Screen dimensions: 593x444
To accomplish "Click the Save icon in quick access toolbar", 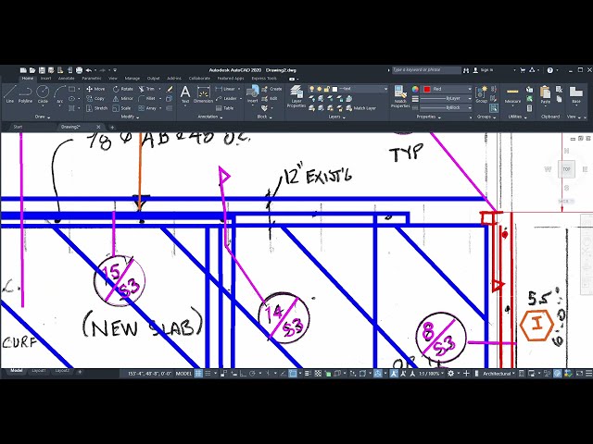I will tap(42, 70).
